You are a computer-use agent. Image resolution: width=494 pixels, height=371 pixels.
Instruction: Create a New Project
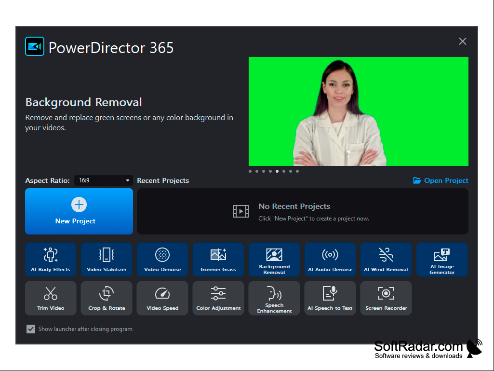coord(79,211)
